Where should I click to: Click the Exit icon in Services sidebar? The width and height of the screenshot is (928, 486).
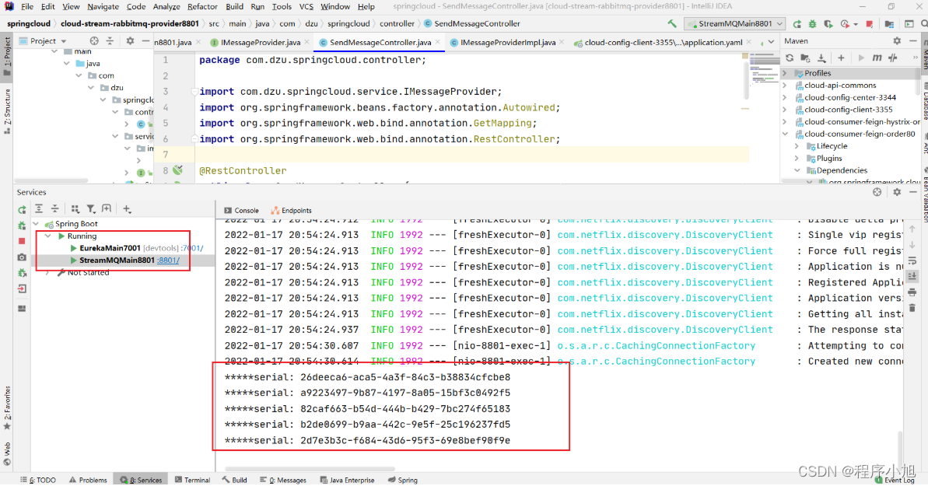(22, 288)
